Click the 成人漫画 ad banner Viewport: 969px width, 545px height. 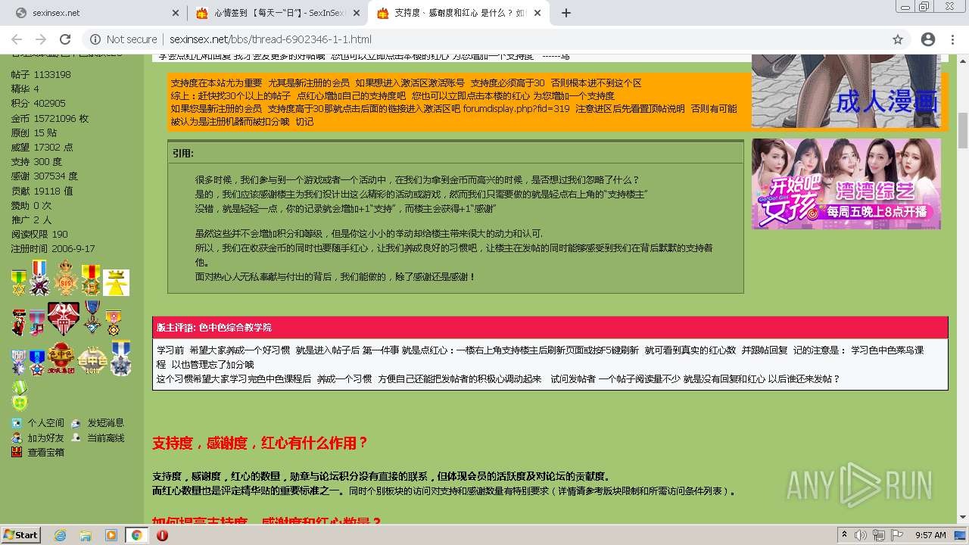[846, 91]
